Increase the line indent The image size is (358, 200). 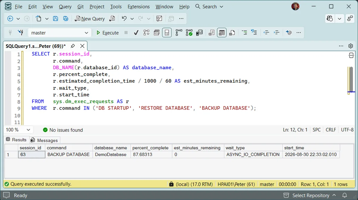pyautogui.click(x=276, y=32)
